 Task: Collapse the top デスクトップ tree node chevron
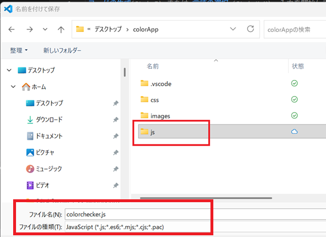coord(9,70)
